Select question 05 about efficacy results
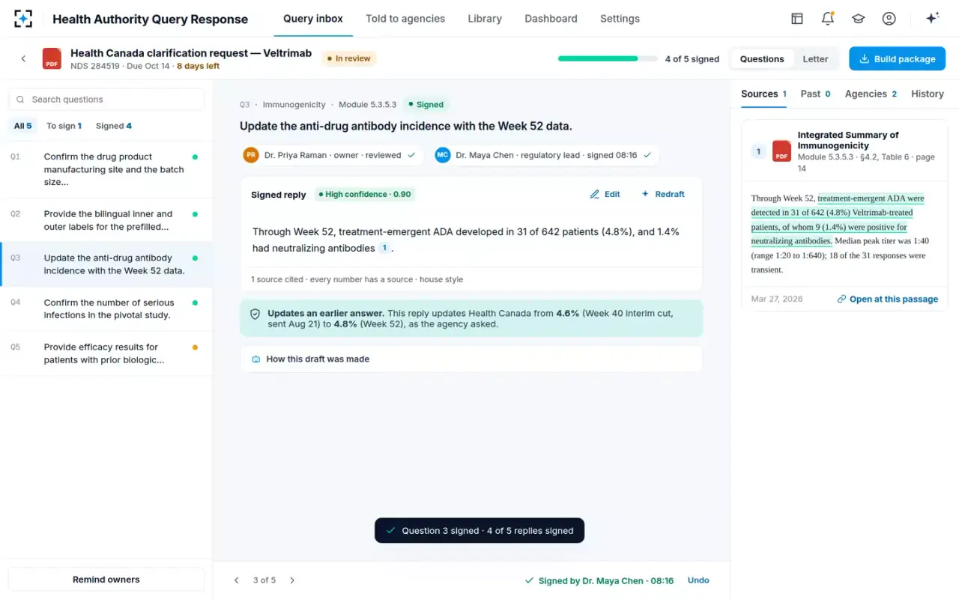 106,353
